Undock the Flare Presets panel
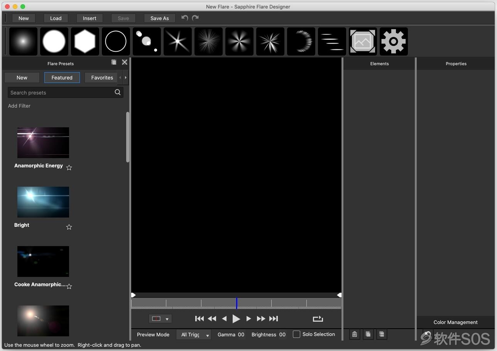This screenshot has width=497, height=351. pyautogui.click(x=113, y=62)
